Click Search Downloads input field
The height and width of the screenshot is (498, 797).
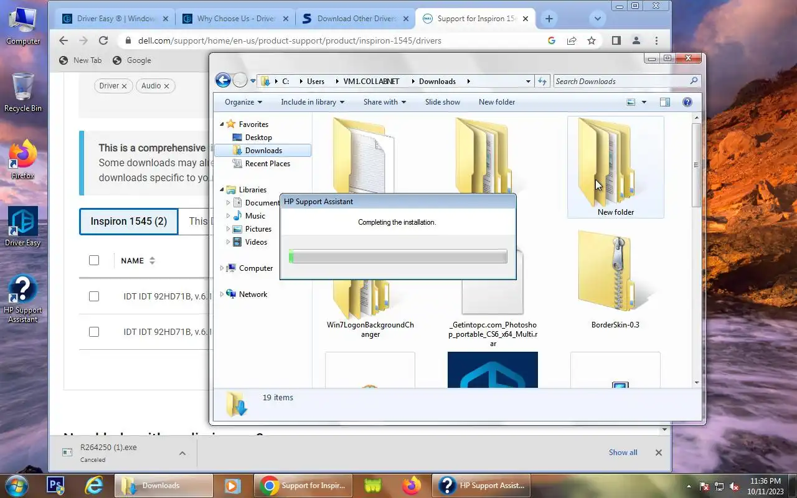(621, 81)
